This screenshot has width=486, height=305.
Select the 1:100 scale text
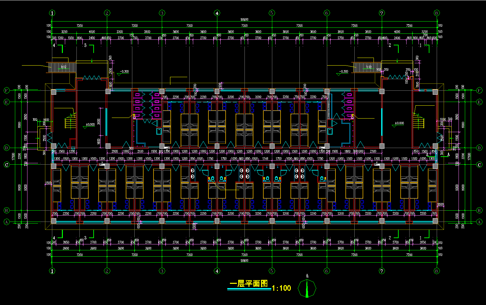(282, 288)
